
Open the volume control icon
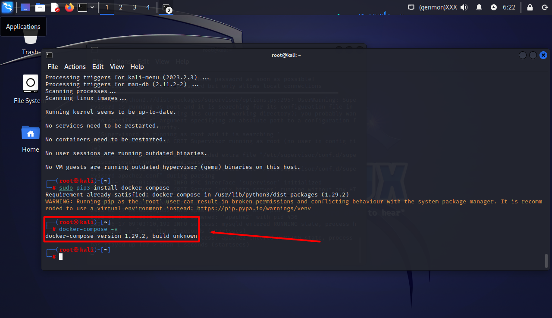tap(464, 7)
